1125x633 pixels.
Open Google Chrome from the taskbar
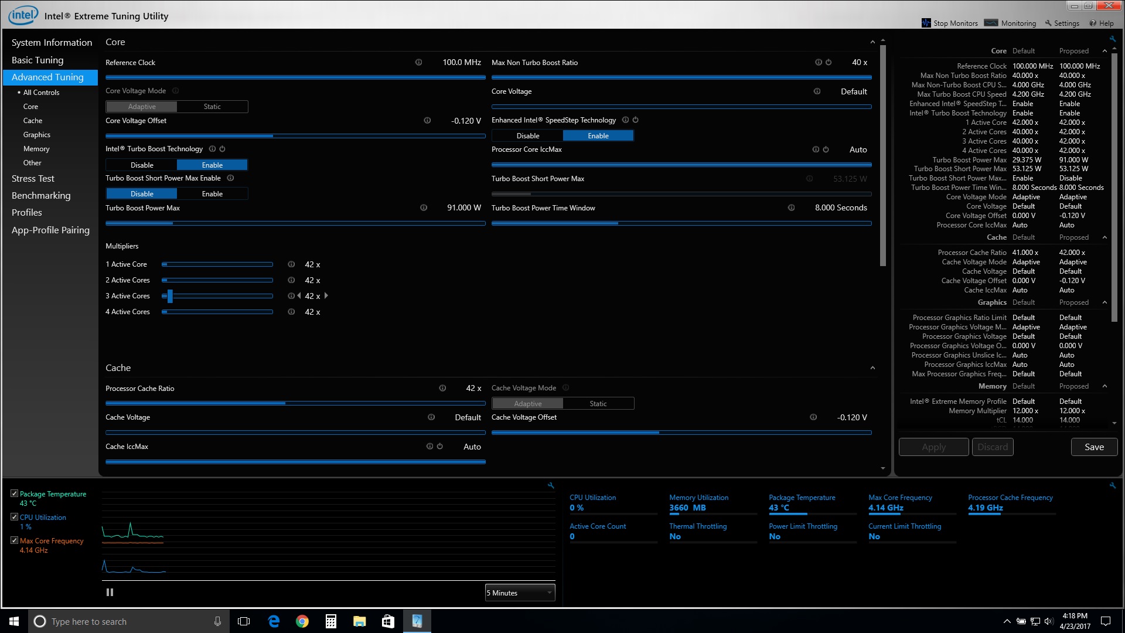(302, 621)
